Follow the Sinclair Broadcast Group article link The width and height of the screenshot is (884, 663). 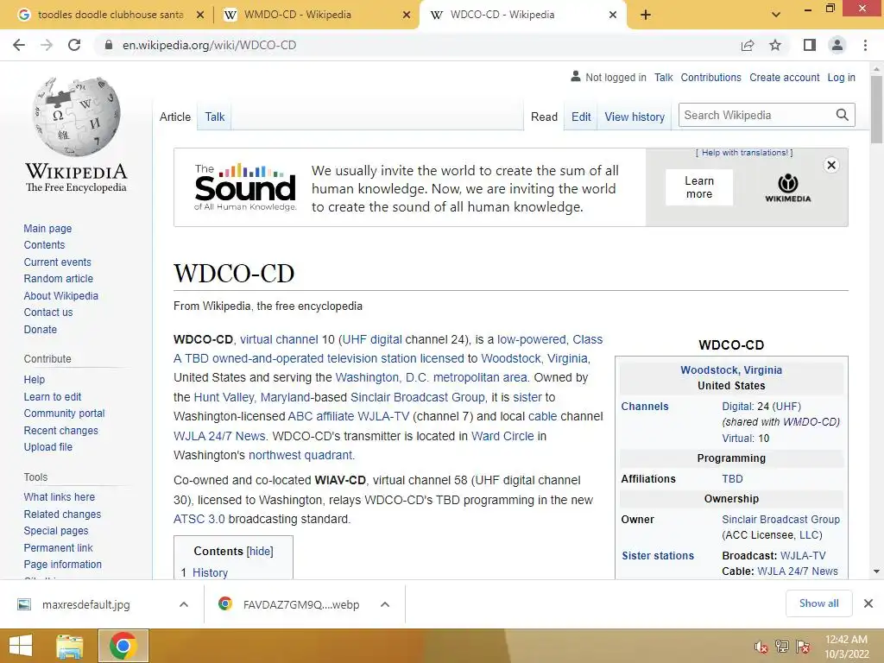417,397
